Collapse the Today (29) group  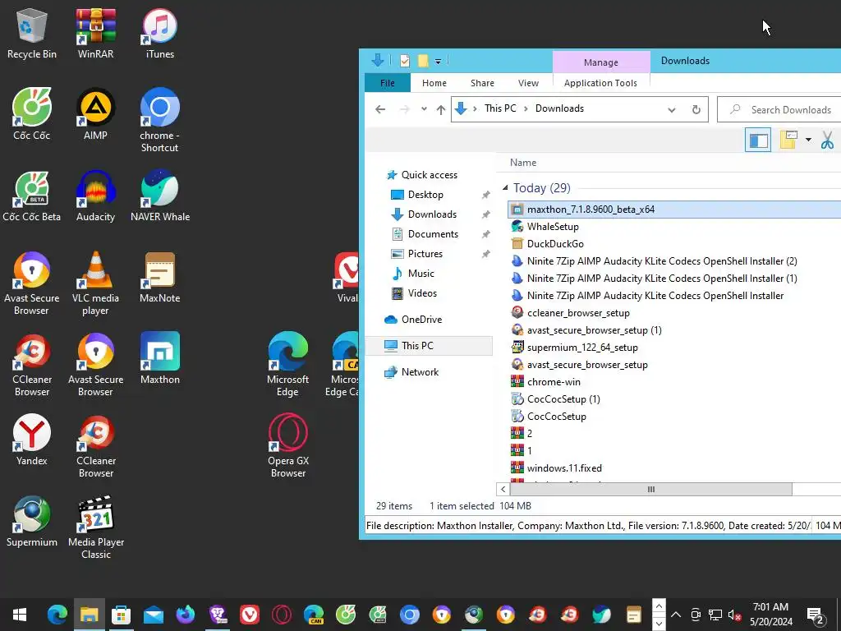tap(505, 188)
